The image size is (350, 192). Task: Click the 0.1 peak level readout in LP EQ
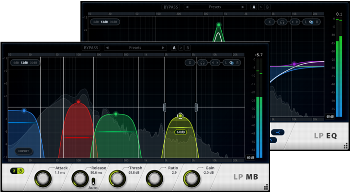339,14
